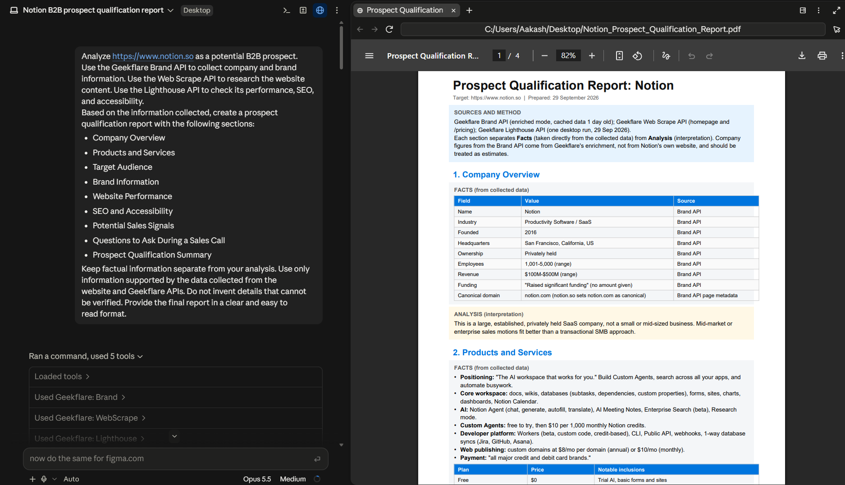The image size is (845, 485).
Task: Open the panel layout icon beside terminal
Action: pyautogui.click(x=303, y=10)
